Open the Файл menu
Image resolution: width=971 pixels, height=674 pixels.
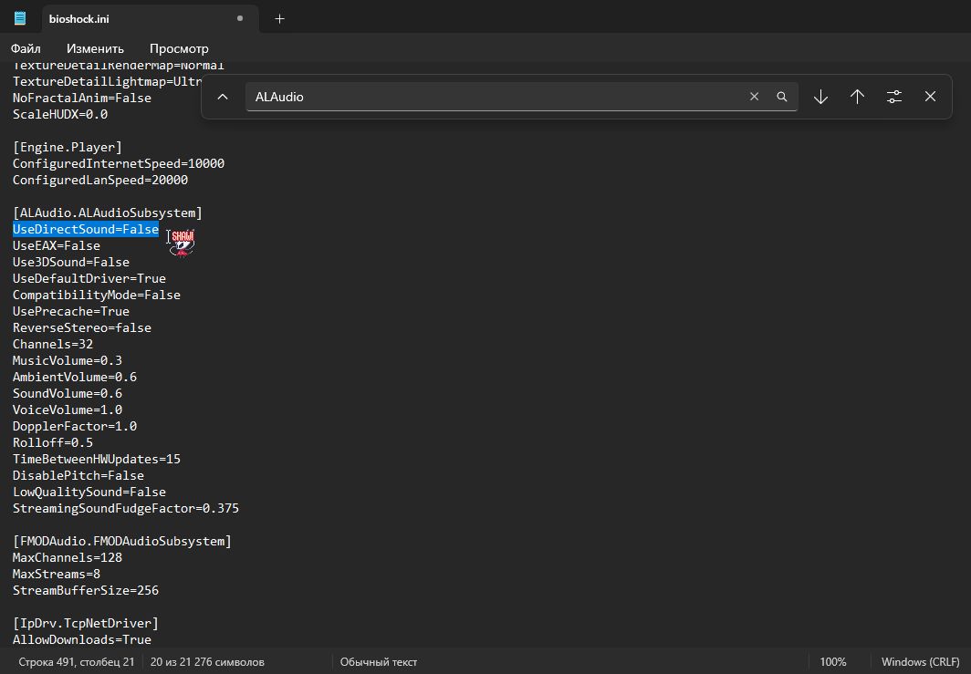(26, 48)
